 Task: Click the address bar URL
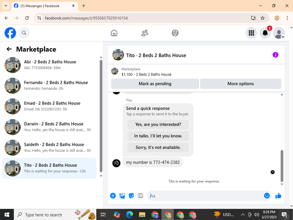point(86,18)
